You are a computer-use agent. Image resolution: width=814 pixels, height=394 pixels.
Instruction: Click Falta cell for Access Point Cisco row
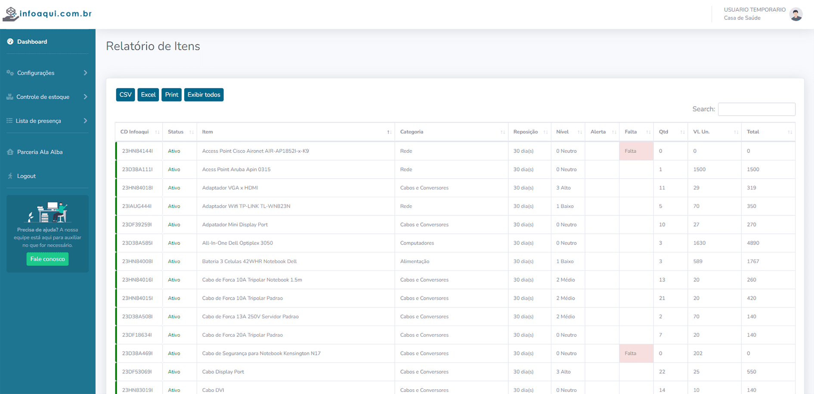point(636,151)
